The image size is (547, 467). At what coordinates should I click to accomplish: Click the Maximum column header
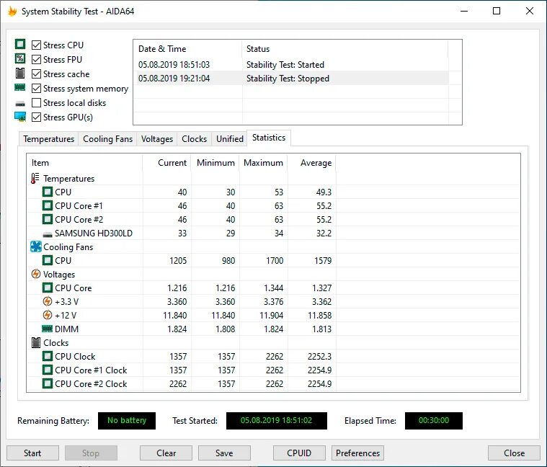[263, 163]
